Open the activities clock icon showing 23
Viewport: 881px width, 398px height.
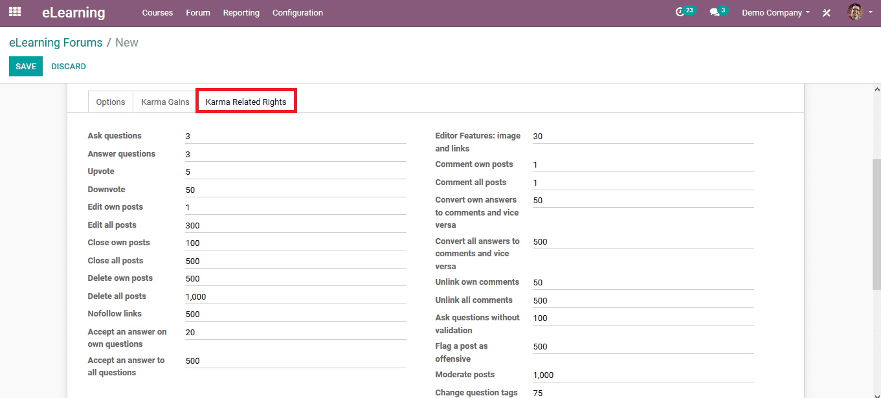click(x=684, y=12)
